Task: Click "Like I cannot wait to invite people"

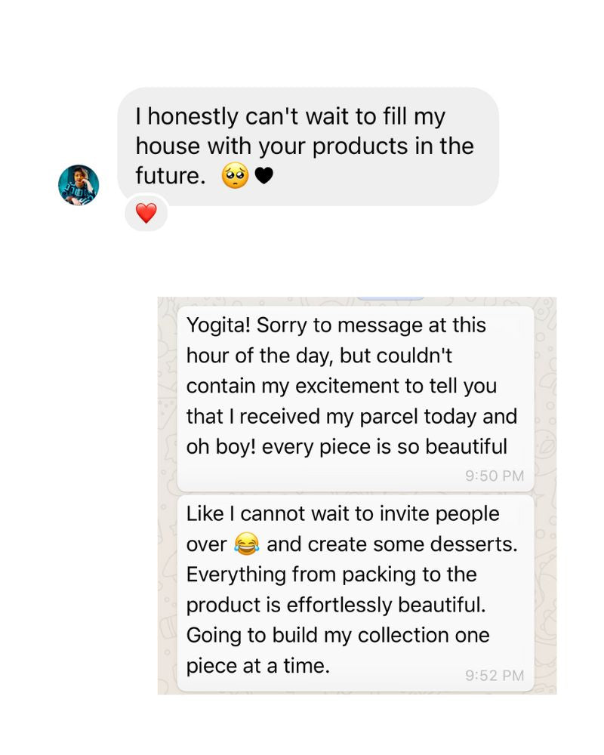Action: (343, 513)
